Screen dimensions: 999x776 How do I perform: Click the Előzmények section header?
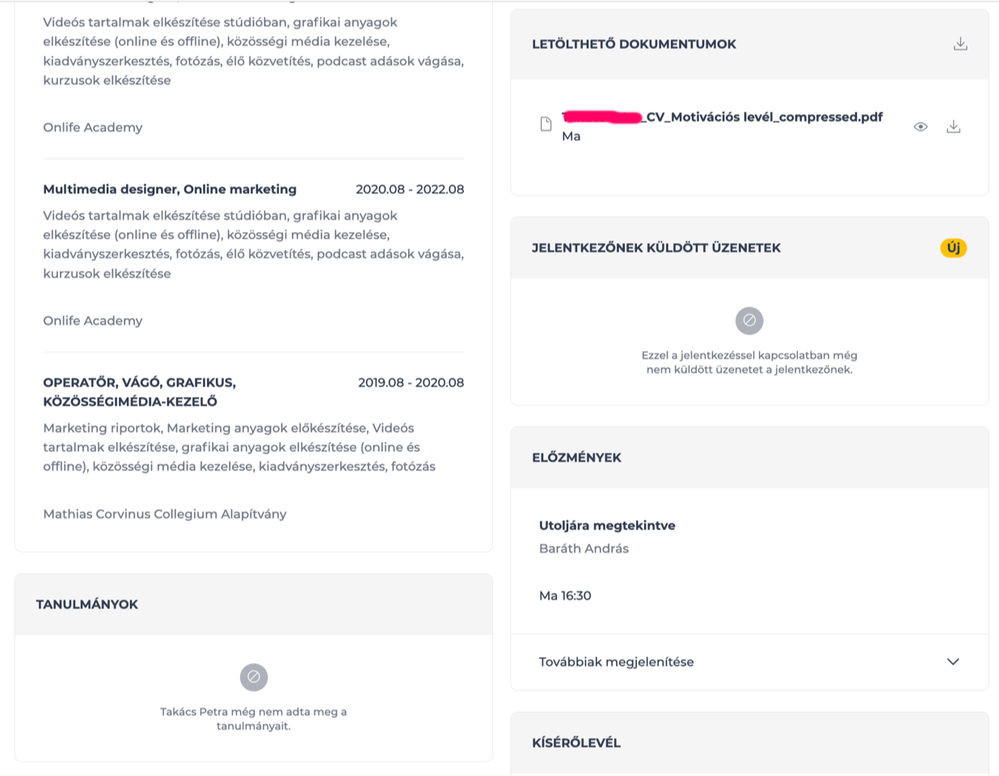(x=576, y=458)
